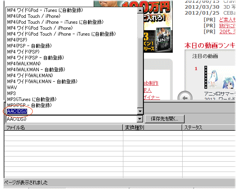Click the 2012/01/25 news entry
This screenshot has width=236, height=189.
(210, 13)
